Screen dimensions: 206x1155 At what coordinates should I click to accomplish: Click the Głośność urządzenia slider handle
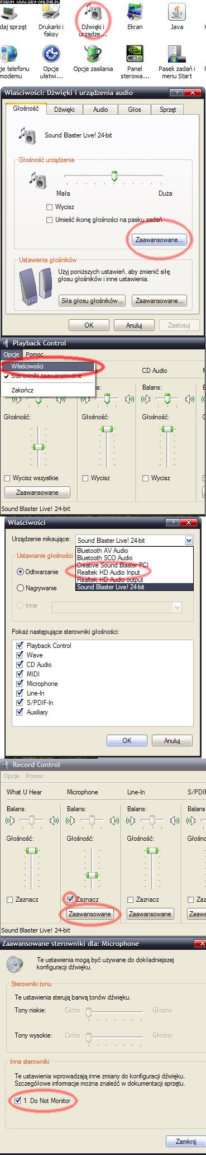tap(114, 177)
